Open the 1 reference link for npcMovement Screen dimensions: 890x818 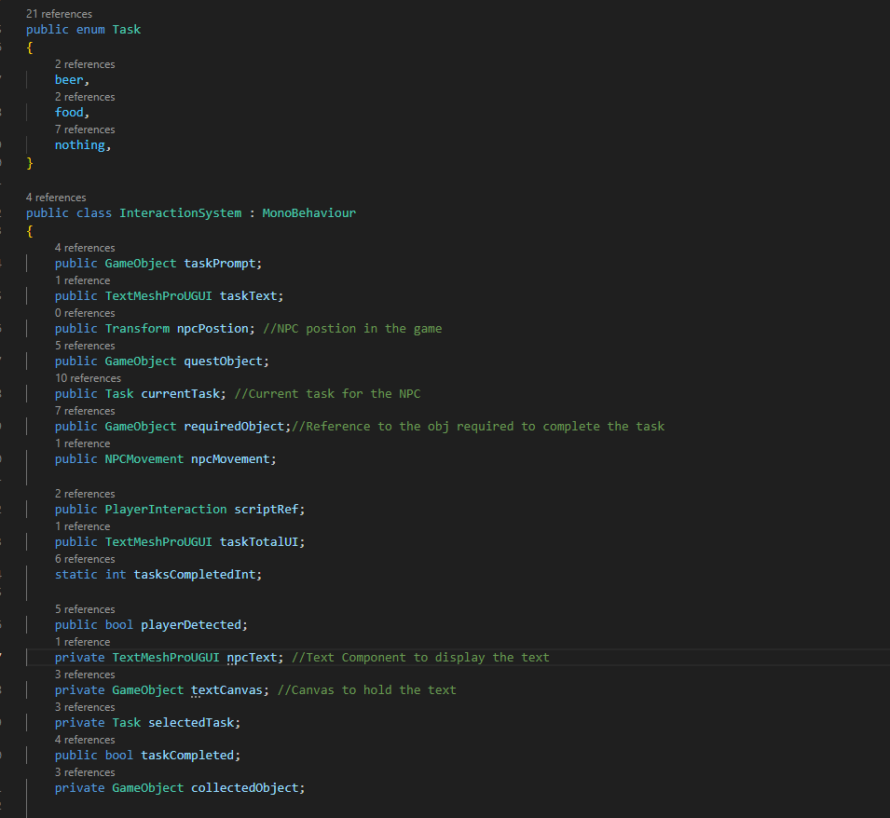[x=82, y=443]
